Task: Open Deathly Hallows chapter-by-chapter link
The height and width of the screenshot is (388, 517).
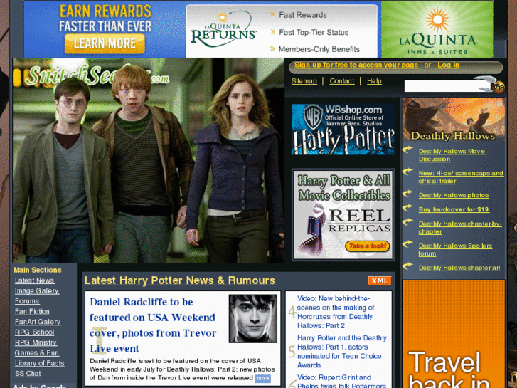Action: (x=460, y=228)
